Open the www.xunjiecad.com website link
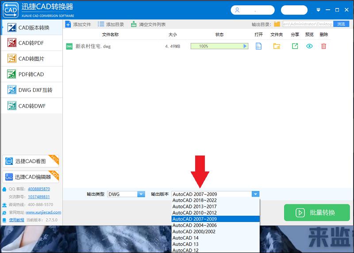Image resolution: width=354 pixels, height=253 pixels. point(43,212)
